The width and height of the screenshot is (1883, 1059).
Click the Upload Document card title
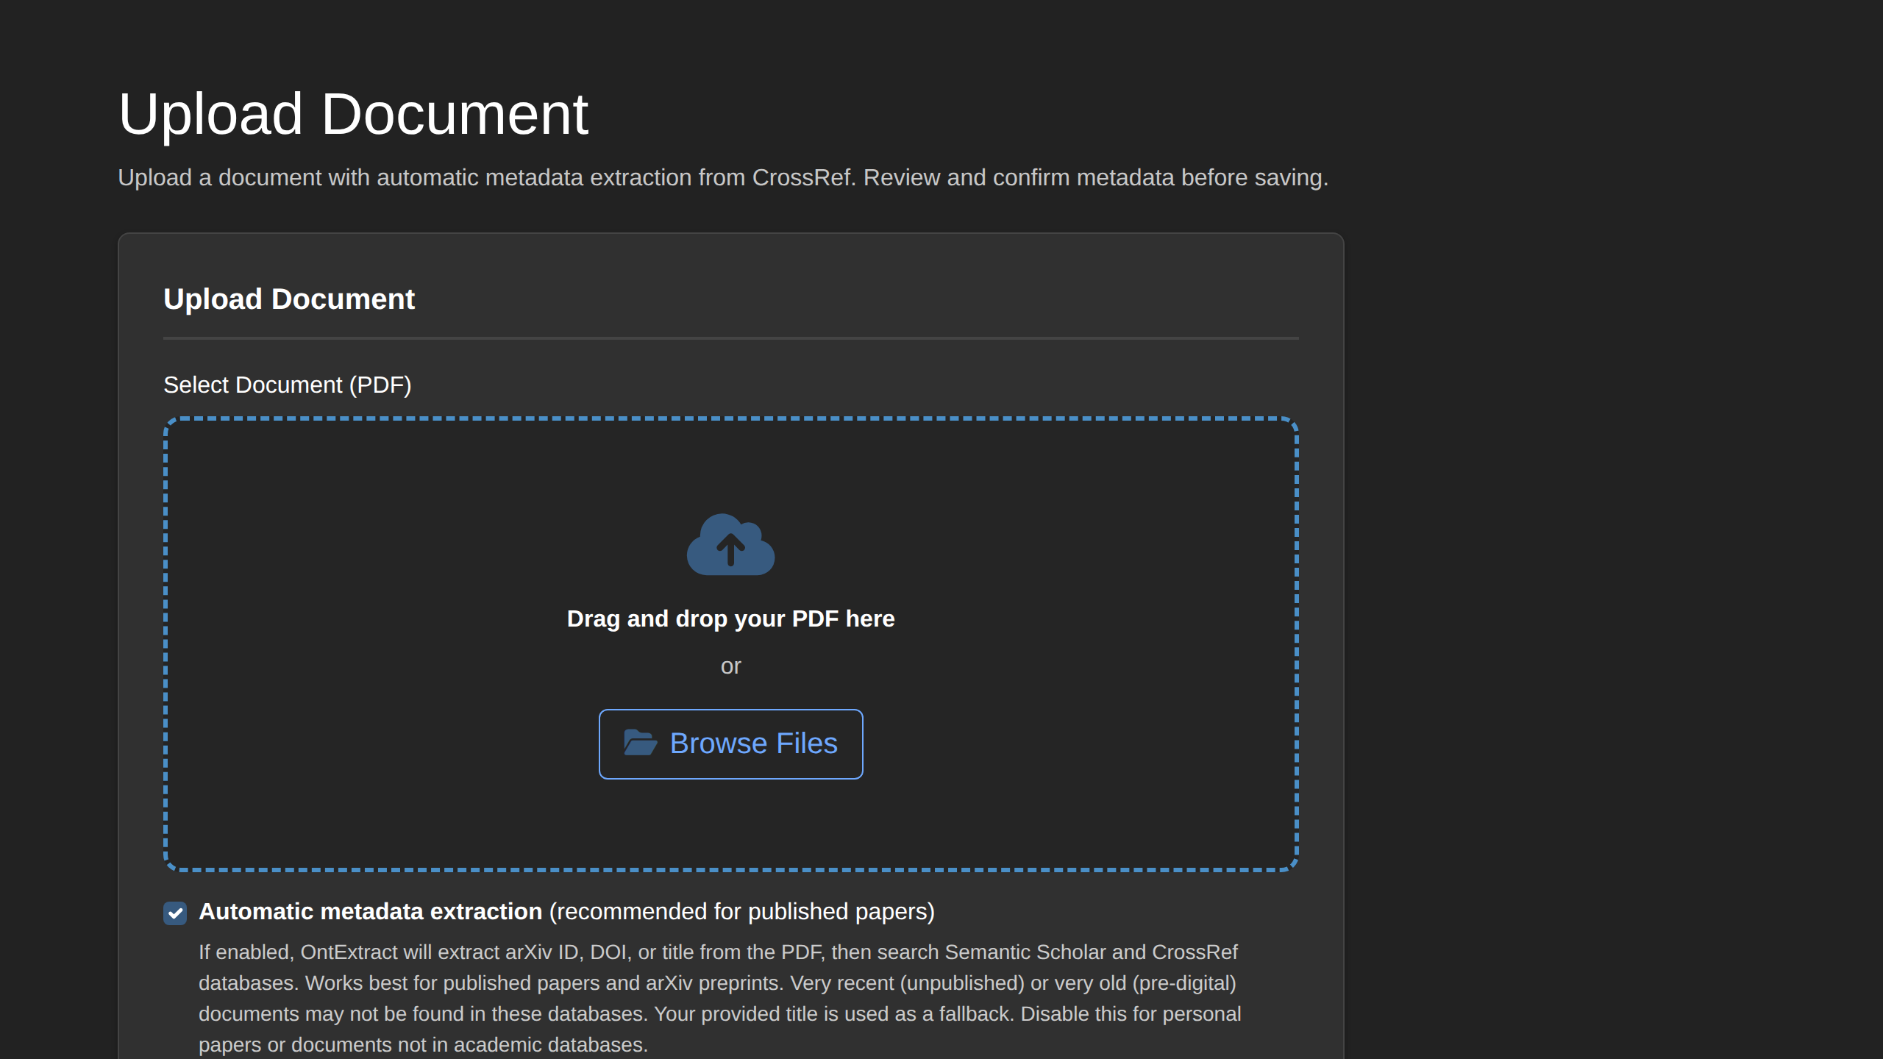289,299
